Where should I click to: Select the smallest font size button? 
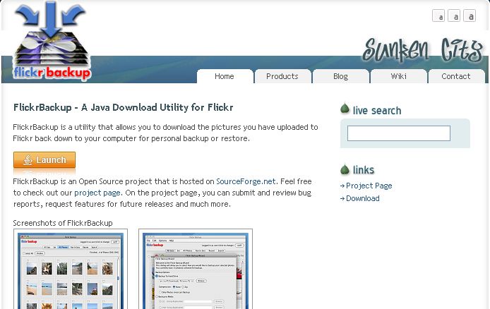pyautogui.click(x=438, y=16)
